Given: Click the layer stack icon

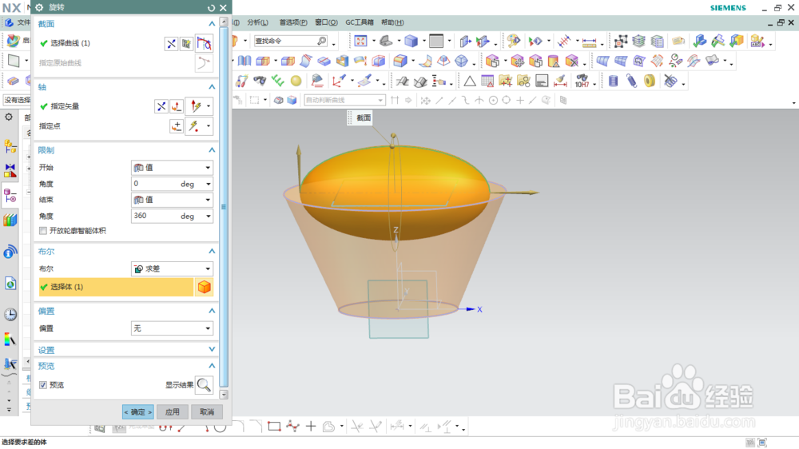Looking at the screenshot, I should pyautogui.click(x=638, y=42).
